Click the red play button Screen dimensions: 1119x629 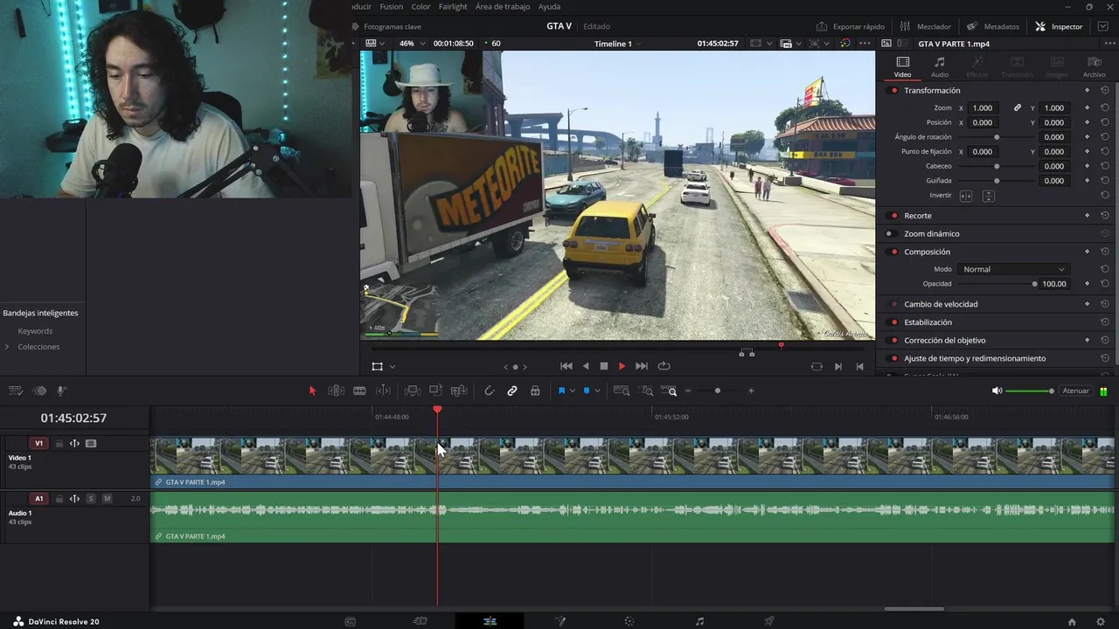coord(622,366)
